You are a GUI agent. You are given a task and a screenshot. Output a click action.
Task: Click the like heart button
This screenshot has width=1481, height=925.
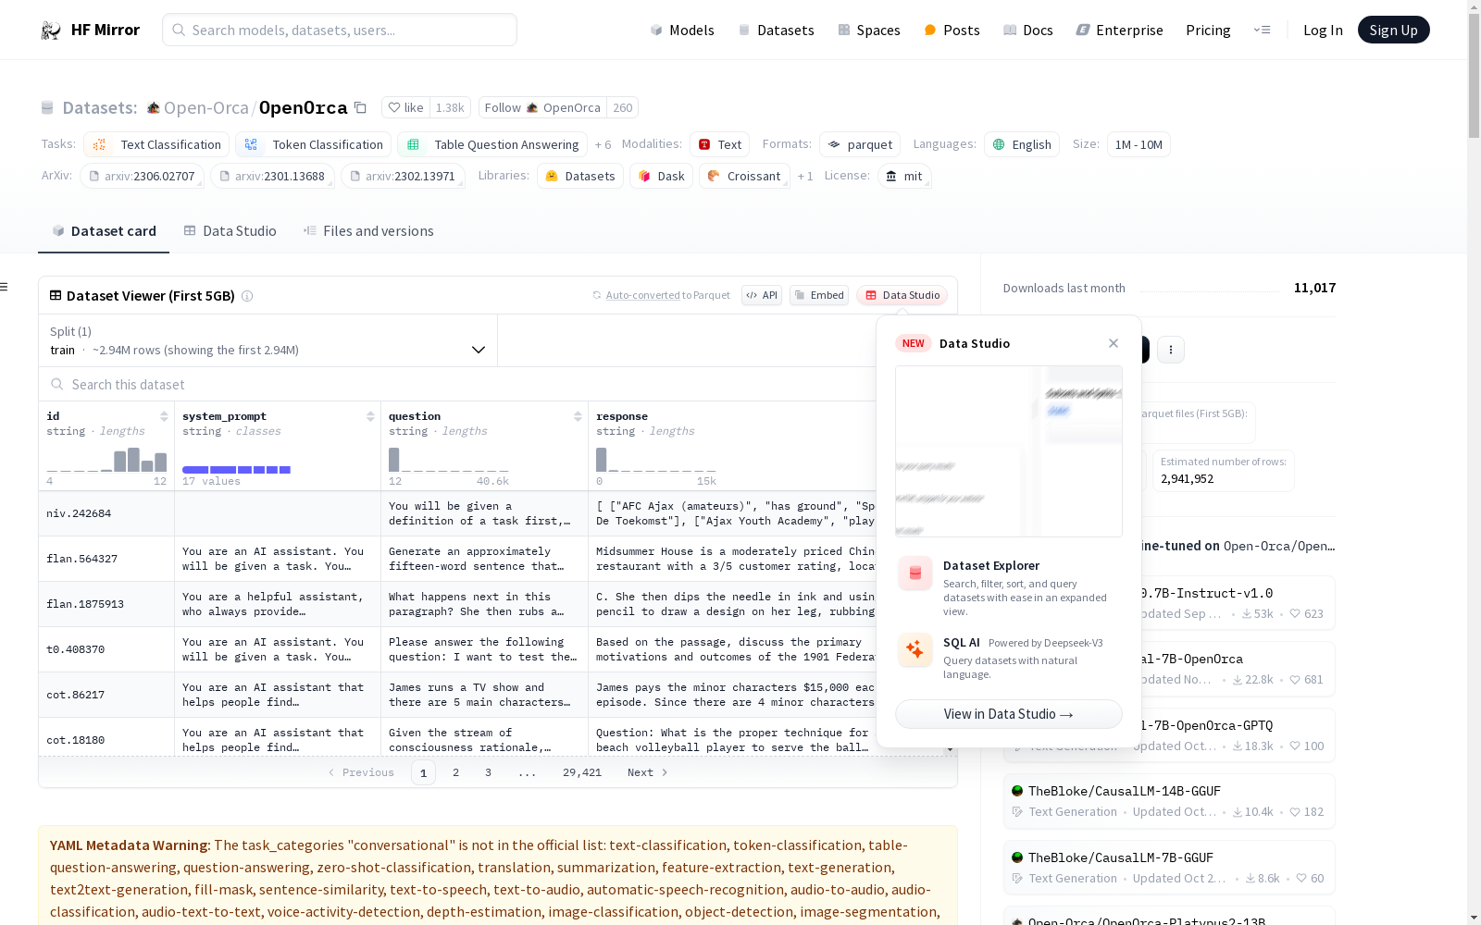(405, 107)
